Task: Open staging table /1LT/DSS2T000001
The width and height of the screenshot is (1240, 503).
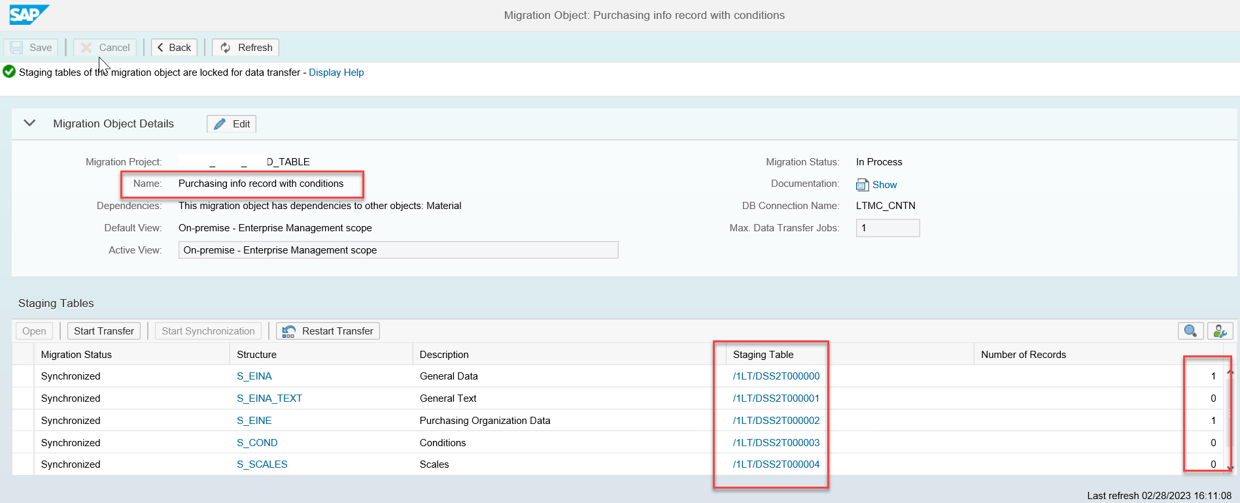Action: 776,398
